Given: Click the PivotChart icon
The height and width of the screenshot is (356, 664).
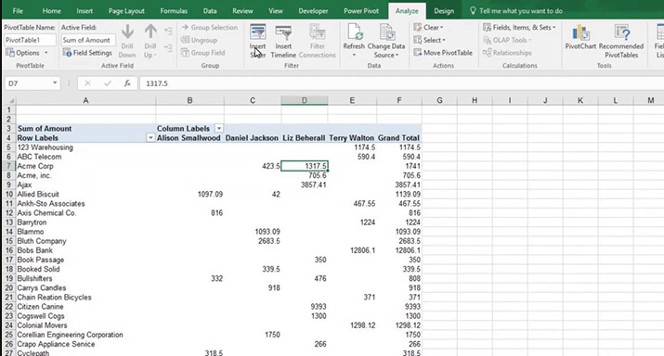Looking at the screenshot, I should (x=580, y=32).
